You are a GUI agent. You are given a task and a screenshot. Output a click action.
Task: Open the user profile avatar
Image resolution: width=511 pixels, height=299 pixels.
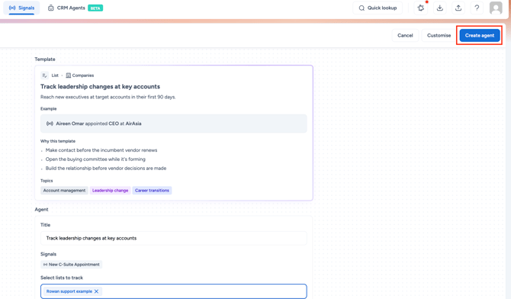[496, 8]
